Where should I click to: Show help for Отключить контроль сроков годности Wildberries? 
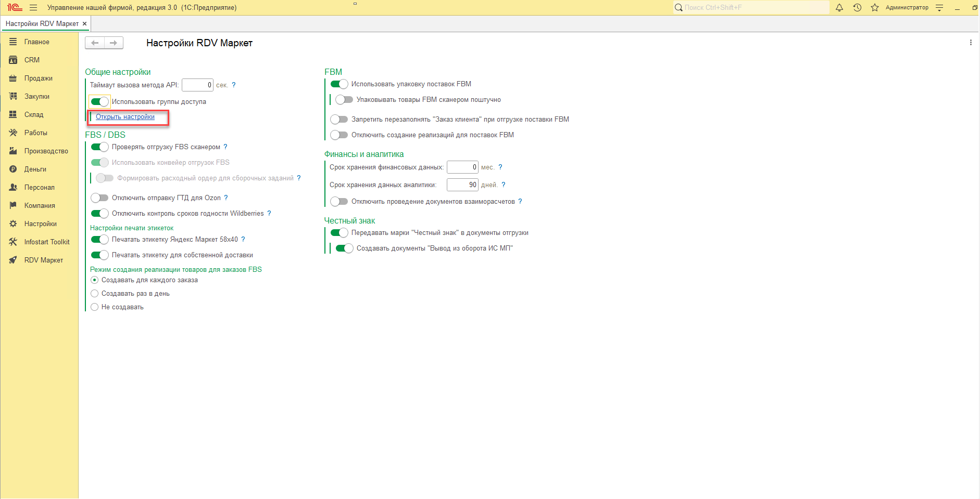(x=269, y=214)
